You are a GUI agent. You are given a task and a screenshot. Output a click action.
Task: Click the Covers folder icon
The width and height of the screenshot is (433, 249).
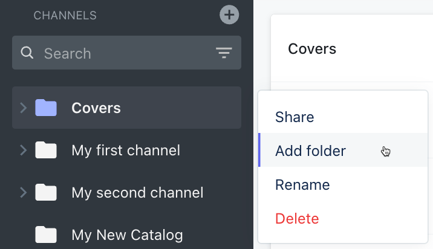click(x=46, y=108)
